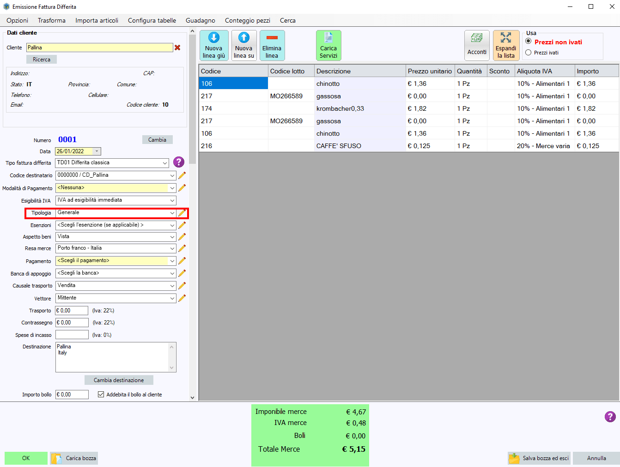This screenshot has height=467, width=620.
Task: Click pencil icon beside Resa merce
Action: pyautogui.click(x=182, y=248)
